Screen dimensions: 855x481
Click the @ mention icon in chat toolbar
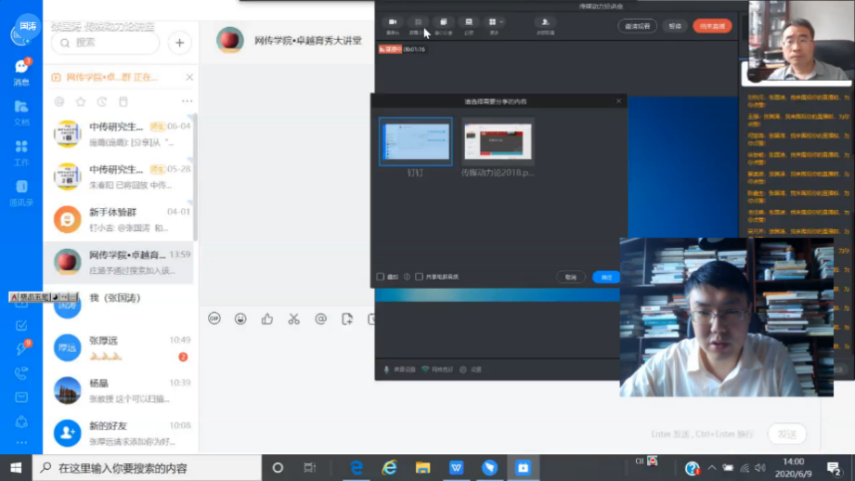(x=320, y=318)
